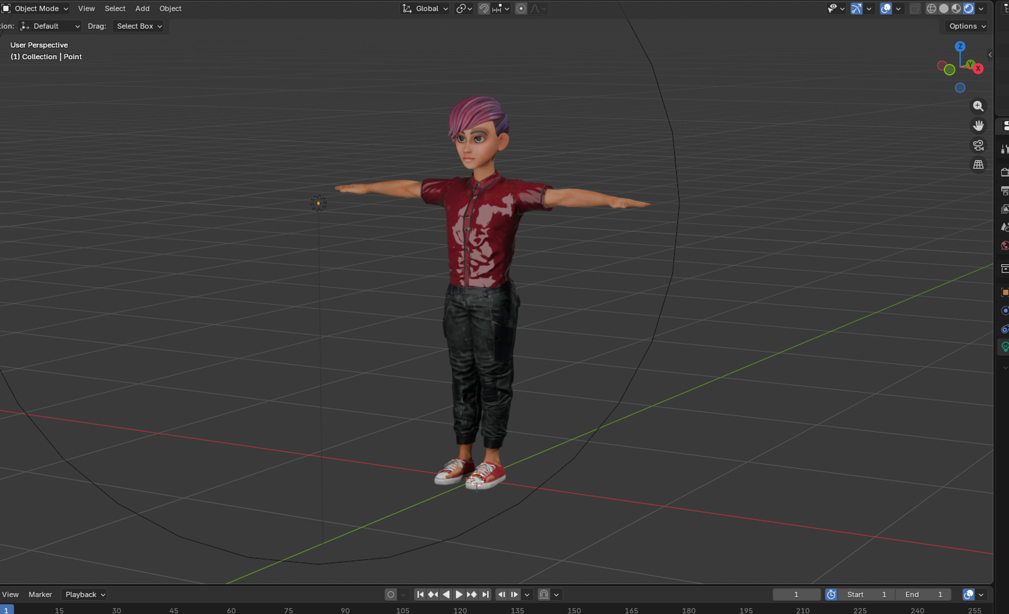Open the Object Mode dropdown

pos(36,9)
